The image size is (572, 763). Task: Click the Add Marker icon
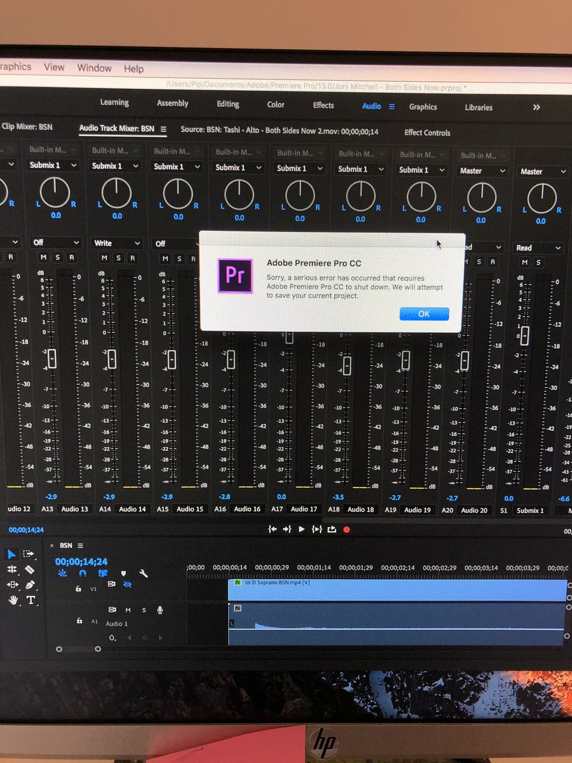(x=124, y=573)
